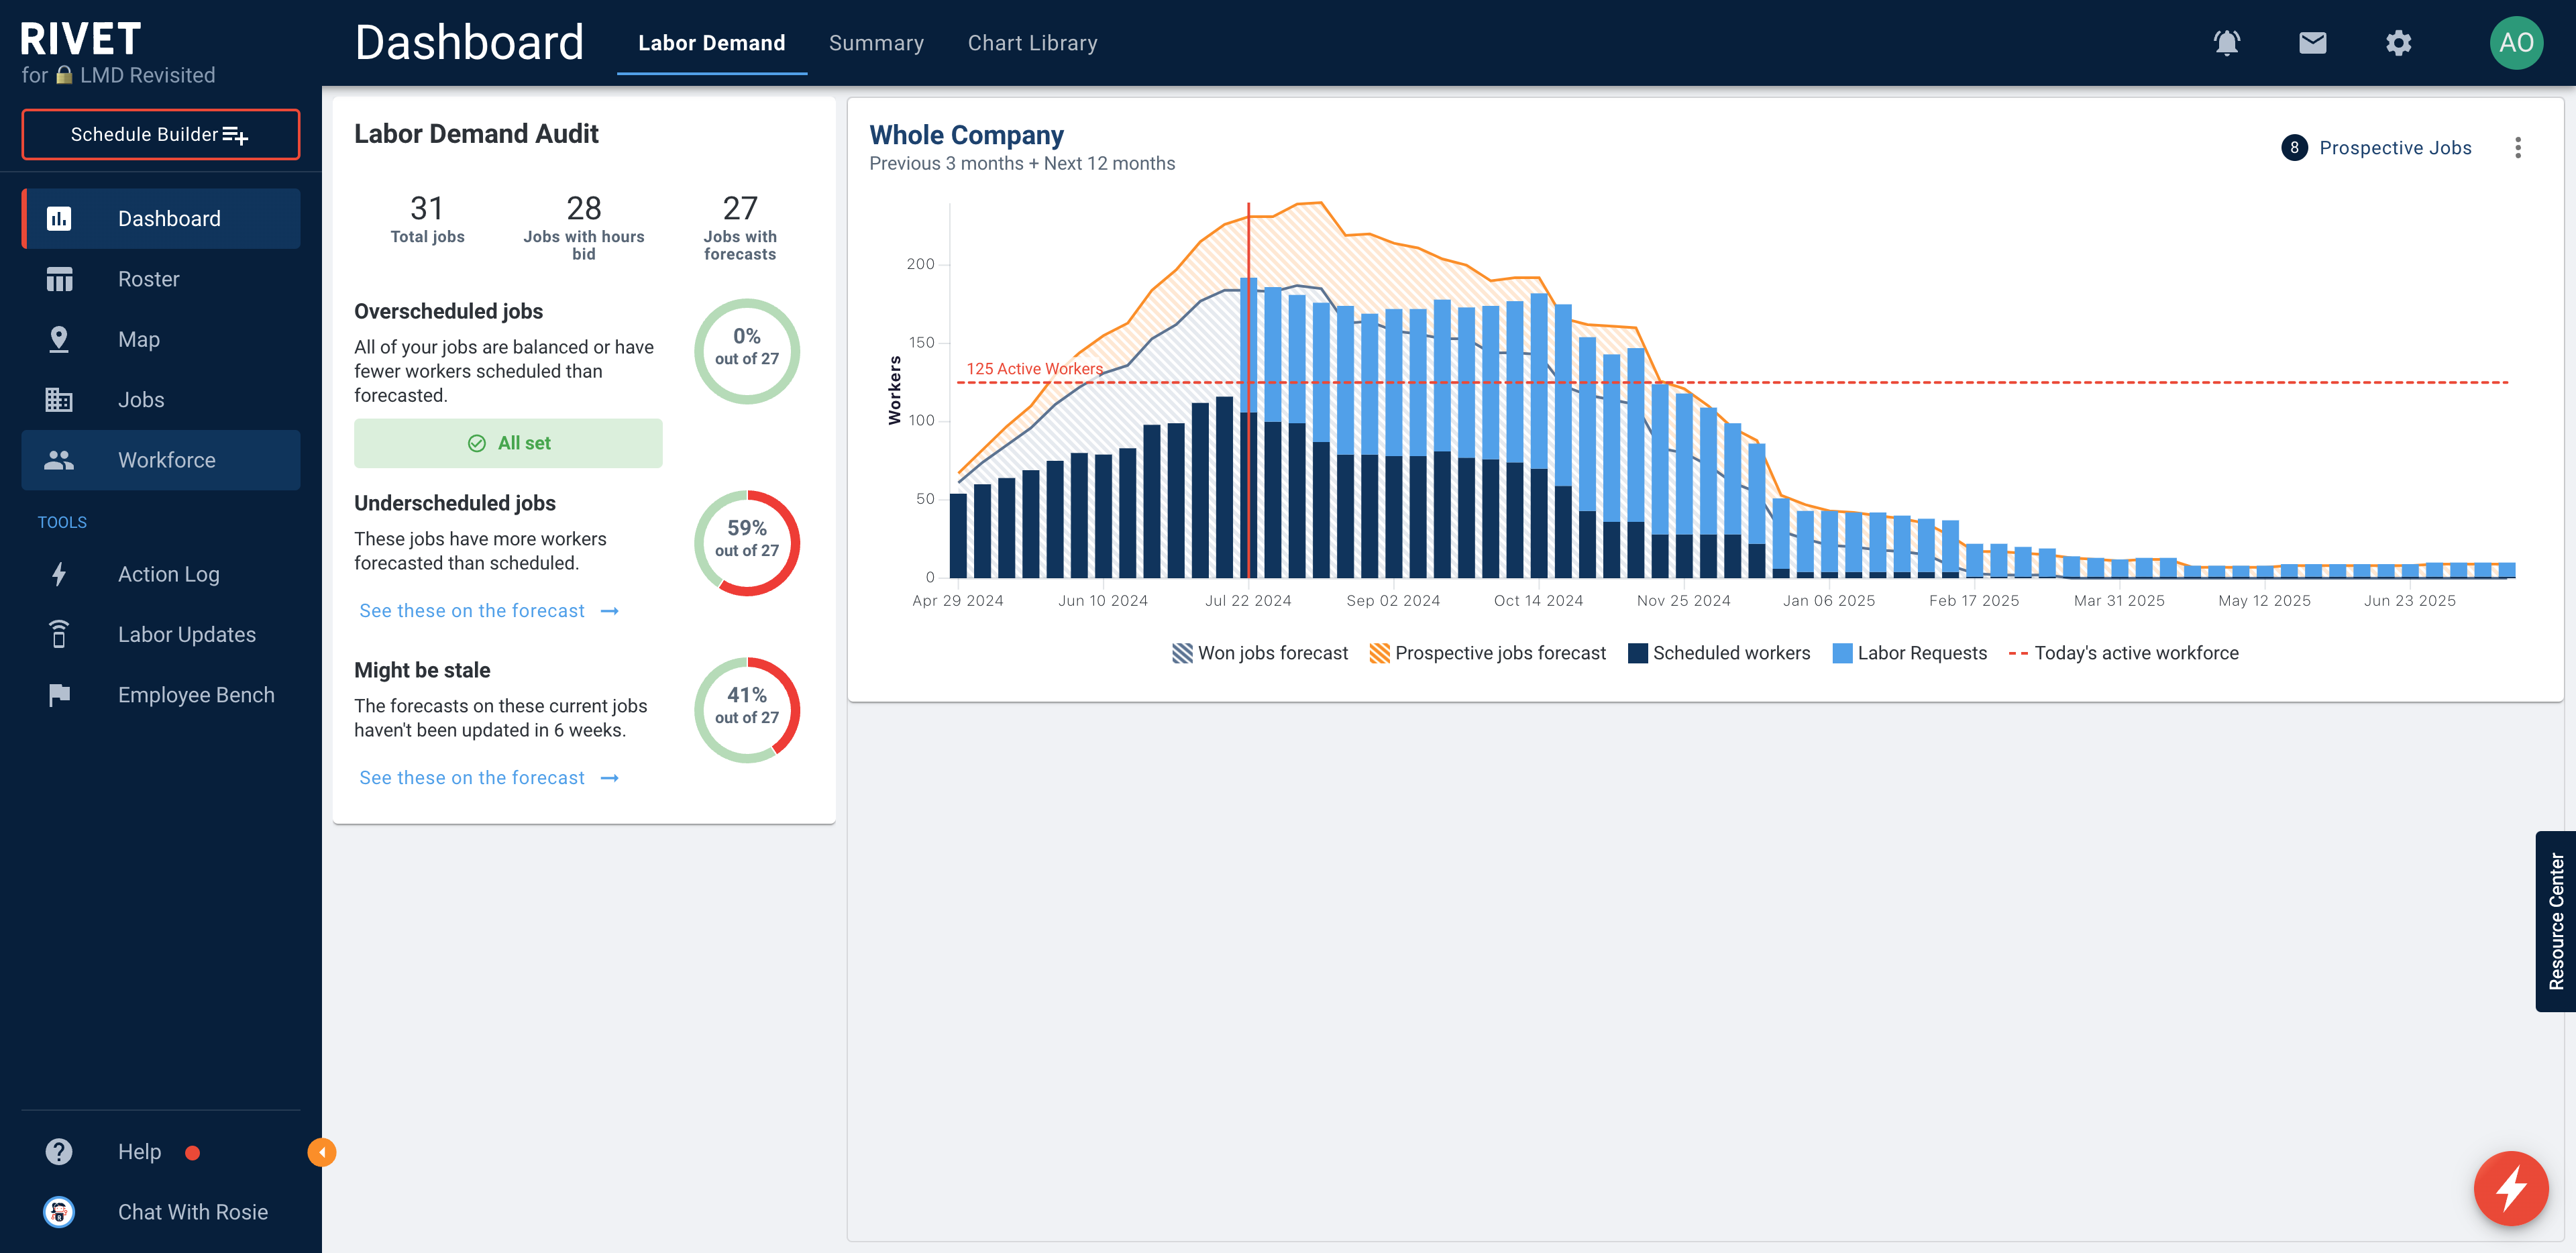
Task: Switch to the Summary tab
Action: (876, 43)
